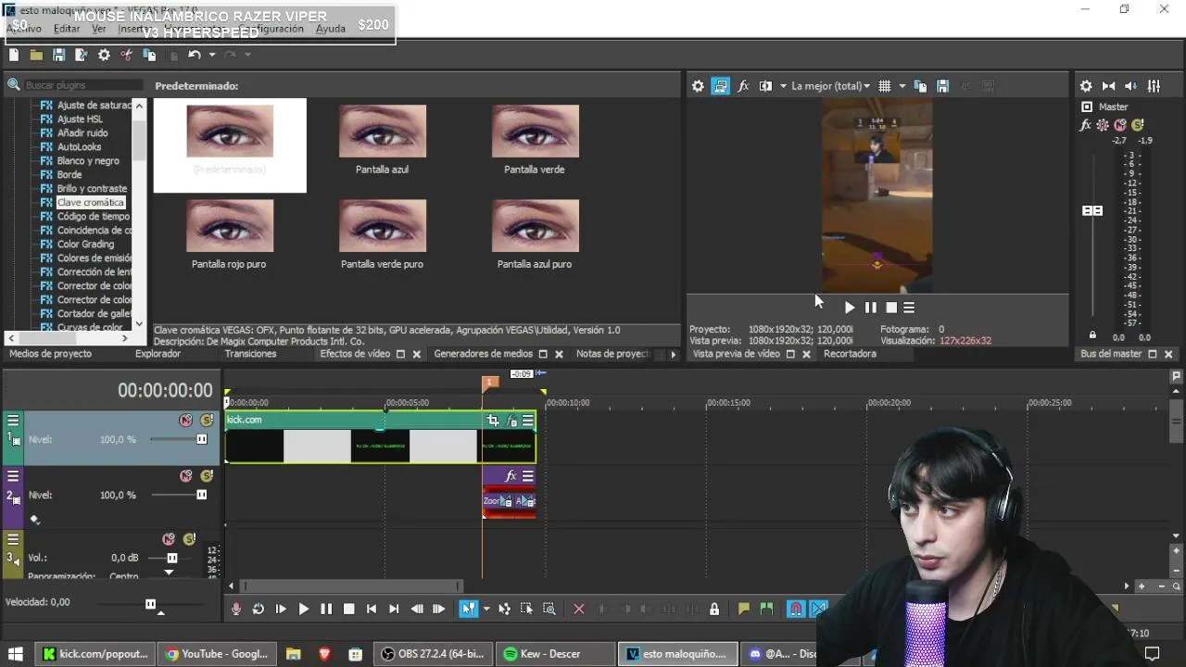Toggle split screen view in preview
This screenshot has width=1186, height=667.
[x=765, y=86]
